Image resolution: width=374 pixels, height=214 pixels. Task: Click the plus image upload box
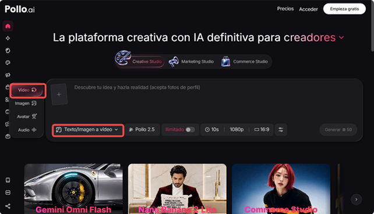(x=59, y=95)
